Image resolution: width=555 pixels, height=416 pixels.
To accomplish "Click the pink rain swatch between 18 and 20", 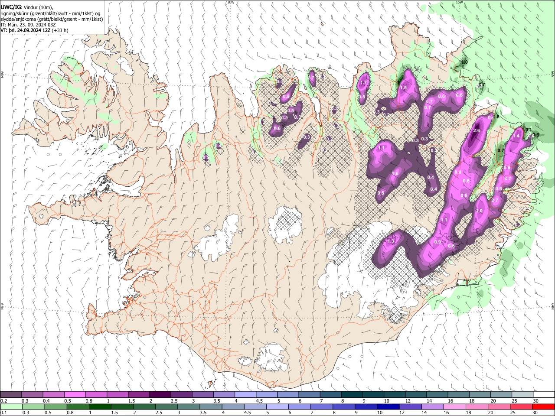I will [477, 407].
